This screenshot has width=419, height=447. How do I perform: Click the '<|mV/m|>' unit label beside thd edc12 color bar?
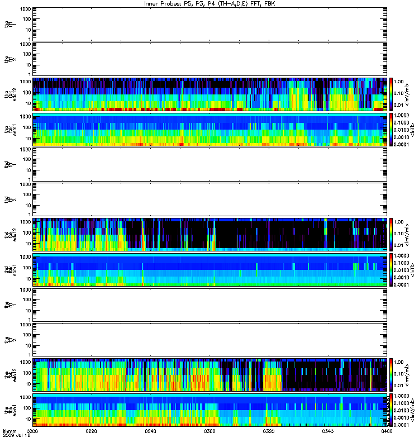click(x=407, y=235)
